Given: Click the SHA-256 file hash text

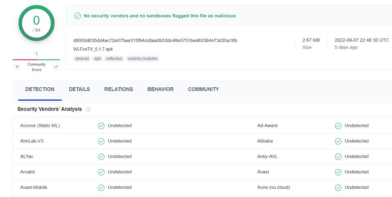Looking at the screenshot, I should pyautogui.click(x=155, y=40).
